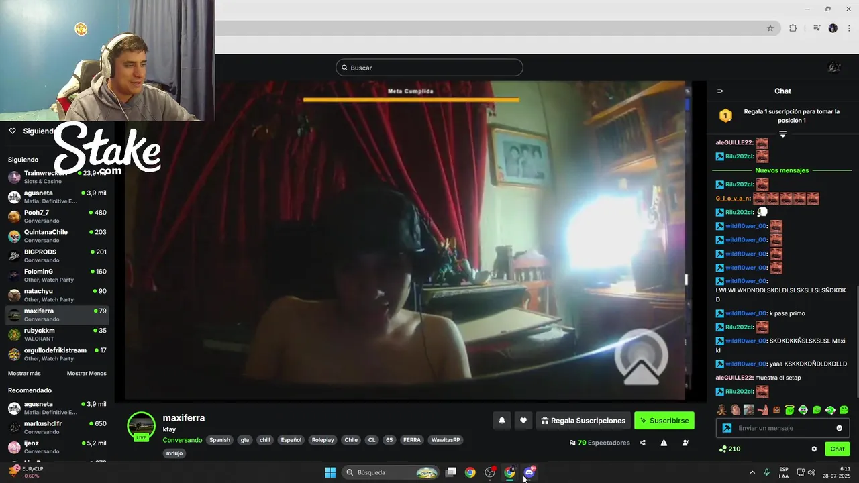Open the emoji picker in chat input
The width and height of the screenshot is (859, 483).
point(839,428)
